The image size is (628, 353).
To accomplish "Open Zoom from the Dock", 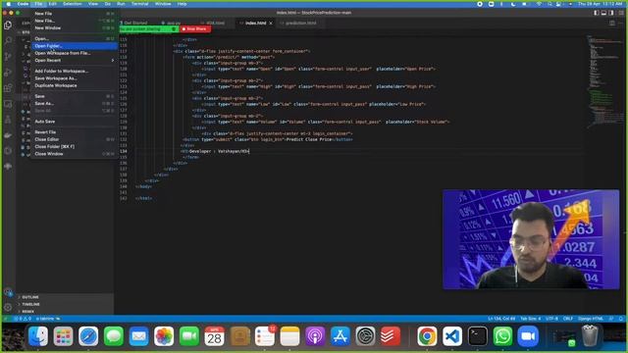I will pyautogui.click(x=528, y=336).
